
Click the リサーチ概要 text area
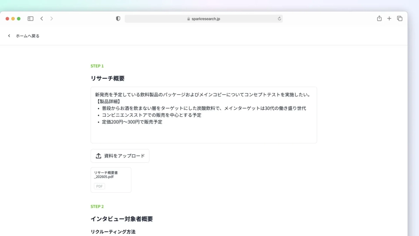[x=204, y=115]
